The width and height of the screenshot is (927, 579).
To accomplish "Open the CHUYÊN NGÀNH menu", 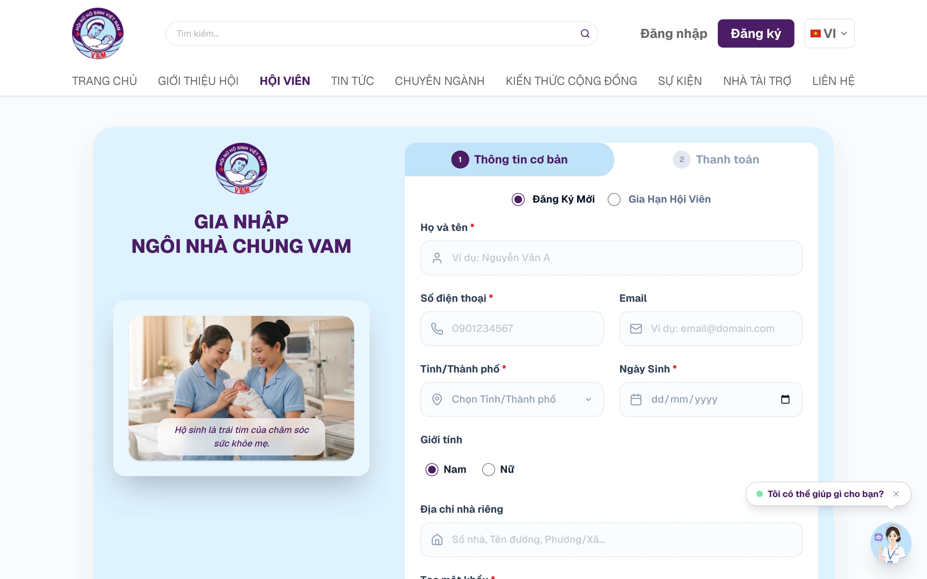I will (440, 81).
